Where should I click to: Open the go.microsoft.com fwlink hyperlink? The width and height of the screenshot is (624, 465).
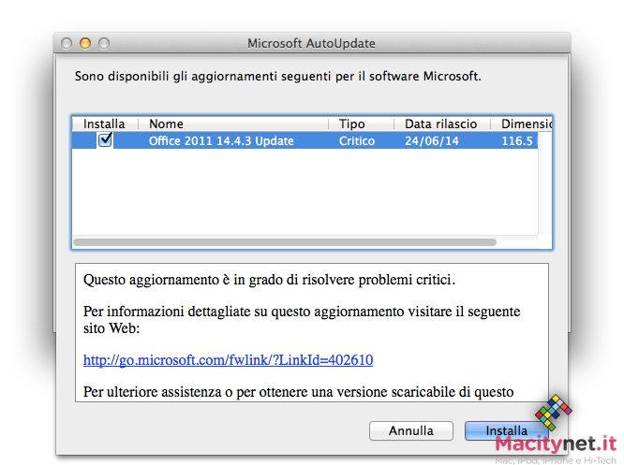pos(228,359)
